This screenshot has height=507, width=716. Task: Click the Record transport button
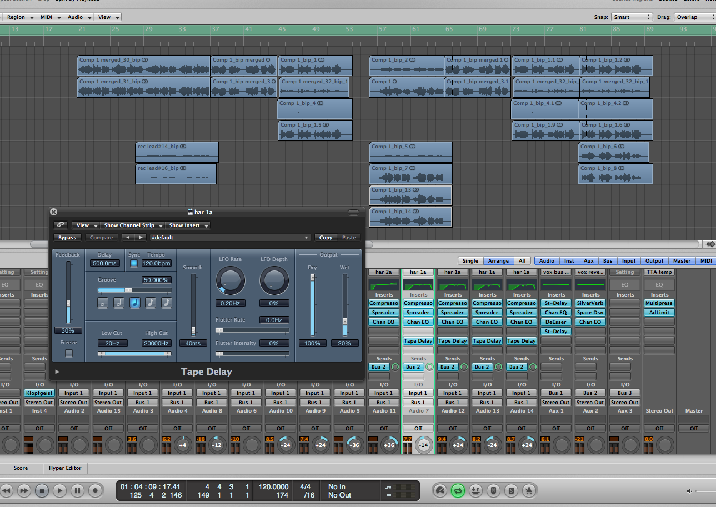(95, 490)
